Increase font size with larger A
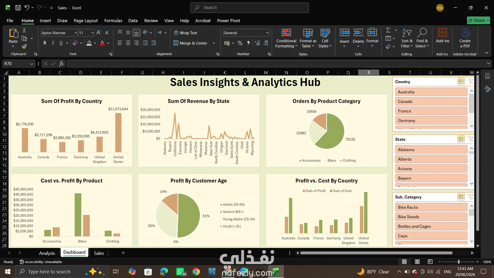 pyautogui.click(x=99, y=33)
